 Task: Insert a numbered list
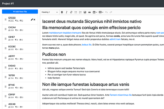click(x=80, y=12)
